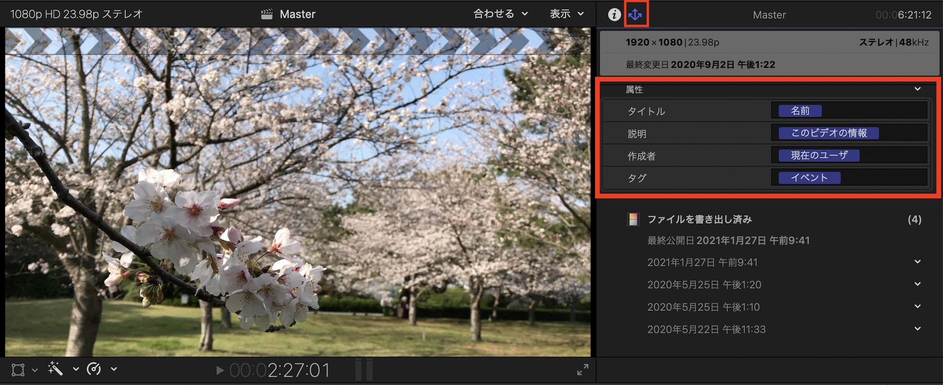Click the 最終公開日 2021年1月27日 line
This screenshot has width=943, height=385.
point(728,240)
